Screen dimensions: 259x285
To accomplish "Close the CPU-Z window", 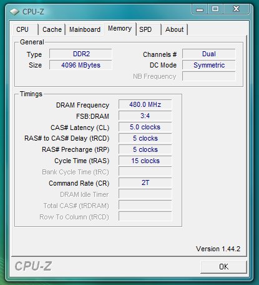I will click(236, 9).
